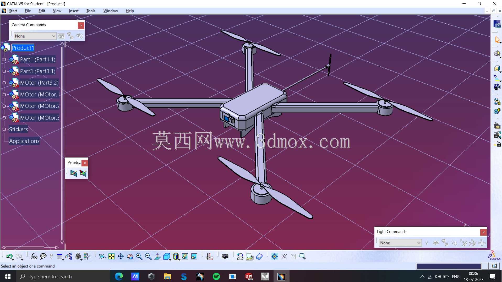Click the Normal View icon
Screen dimensions: 502x282
point(157,256)
